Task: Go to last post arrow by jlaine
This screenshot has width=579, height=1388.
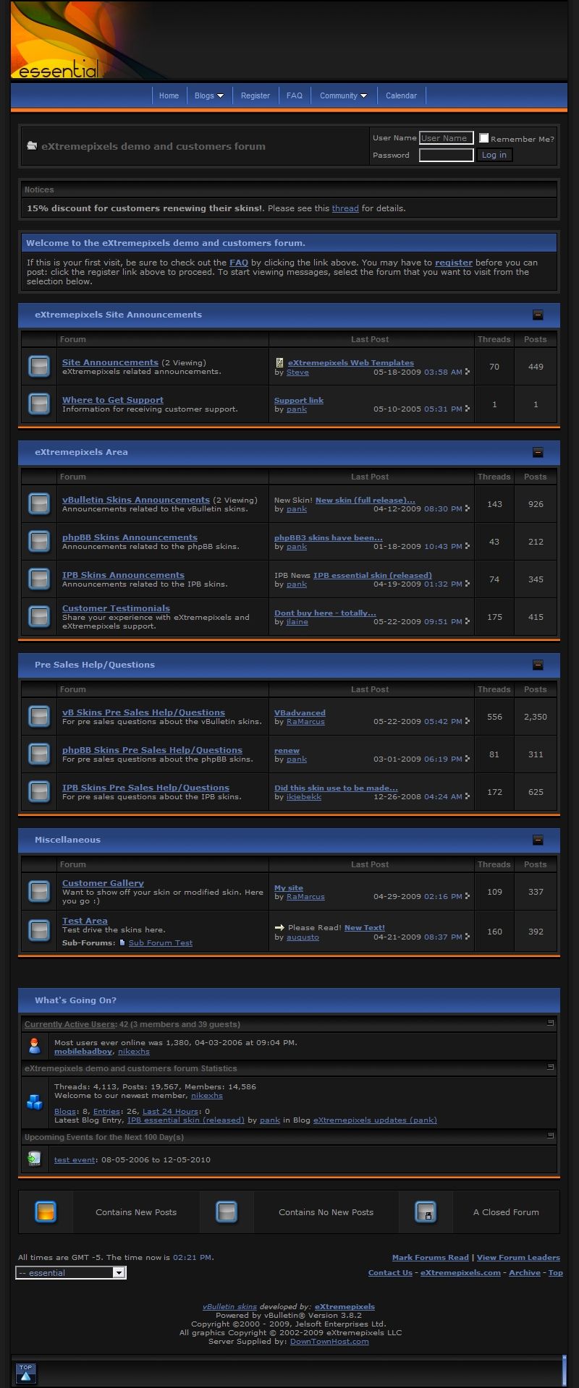Action: (x=467, y=622)
